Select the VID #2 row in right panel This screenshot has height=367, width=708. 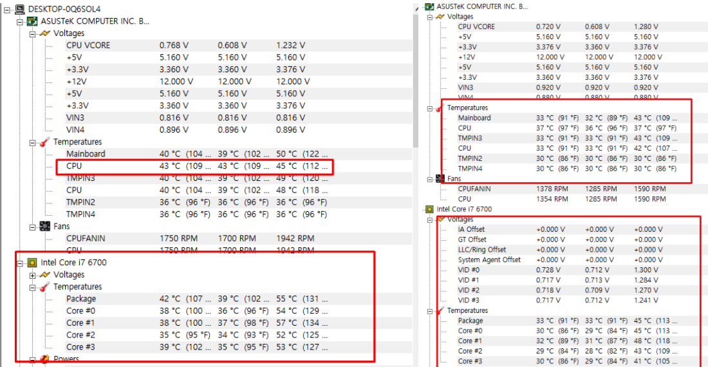tap(582, 290)
